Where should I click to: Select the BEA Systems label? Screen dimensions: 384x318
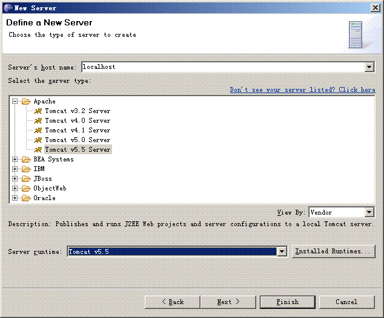tap(54, 160)
